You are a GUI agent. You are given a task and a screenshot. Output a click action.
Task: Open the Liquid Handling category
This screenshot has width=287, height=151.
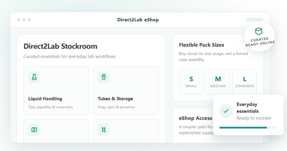[x=56, y=91]
